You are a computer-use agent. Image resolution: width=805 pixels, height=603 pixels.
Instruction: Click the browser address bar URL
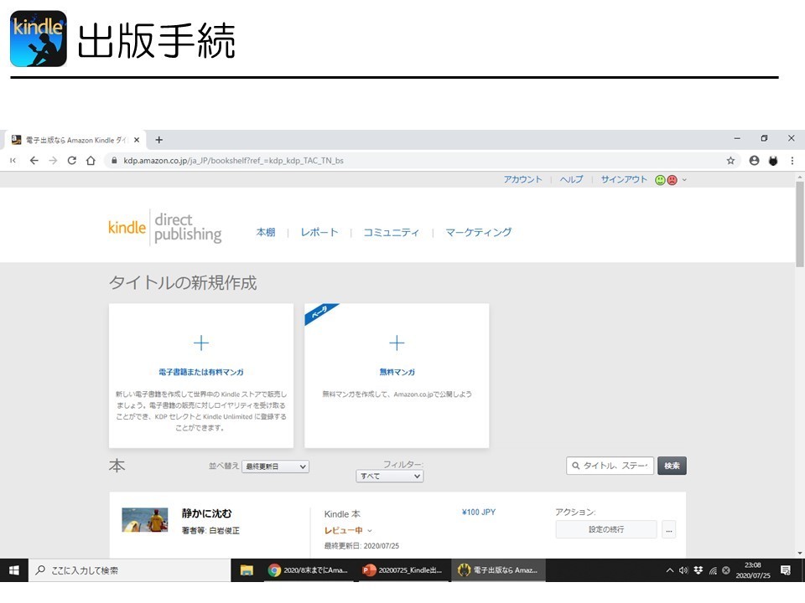pos(234,161)
